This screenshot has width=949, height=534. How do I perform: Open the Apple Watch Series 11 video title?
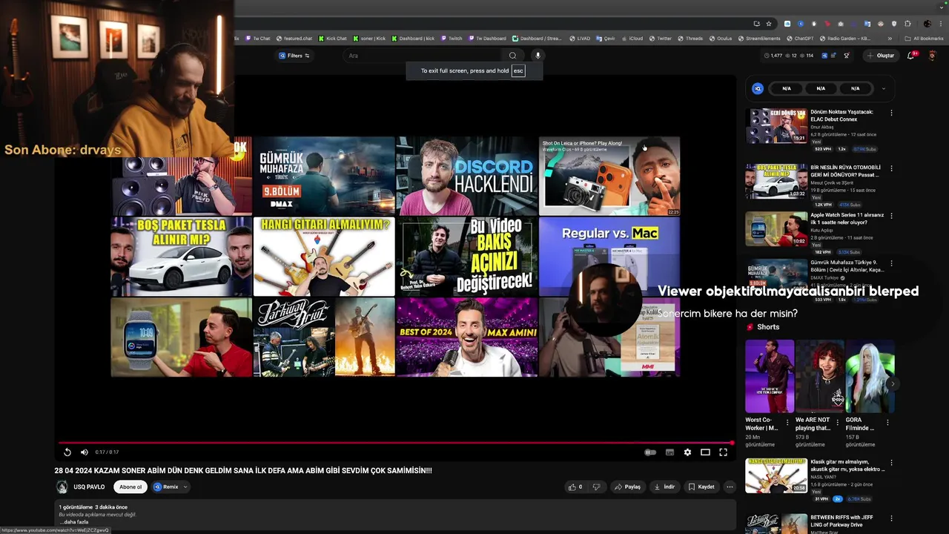pos(847,219)
